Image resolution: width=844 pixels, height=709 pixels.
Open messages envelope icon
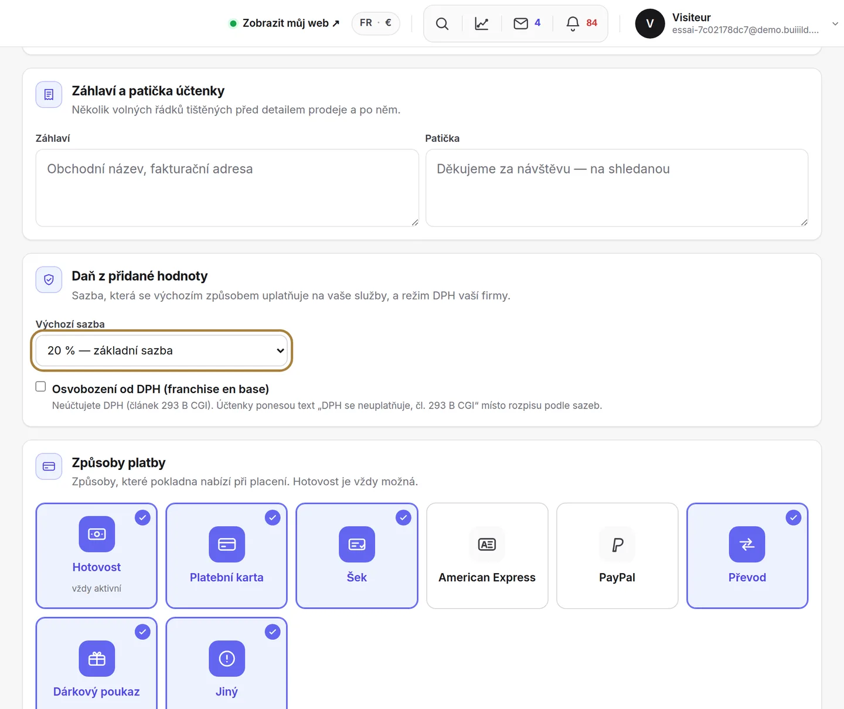pos(520,23)
